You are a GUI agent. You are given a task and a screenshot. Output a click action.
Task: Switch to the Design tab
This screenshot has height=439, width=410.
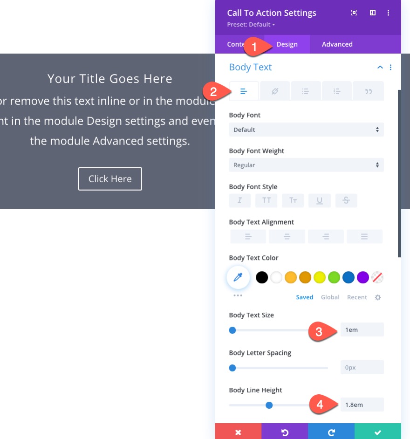click(x=287, y=44)
